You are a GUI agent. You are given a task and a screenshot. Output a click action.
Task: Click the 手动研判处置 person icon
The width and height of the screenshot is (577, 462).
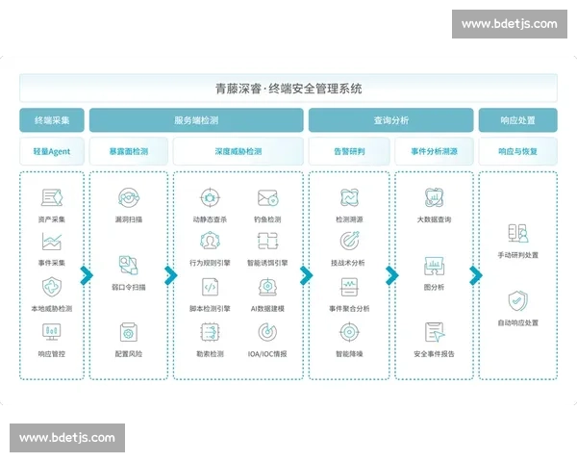(x=518, y=233)
